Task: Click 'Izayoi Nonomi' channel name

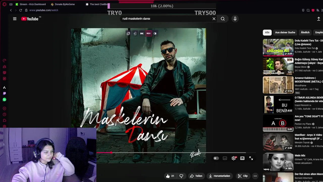Action: (x=302, y=105)
